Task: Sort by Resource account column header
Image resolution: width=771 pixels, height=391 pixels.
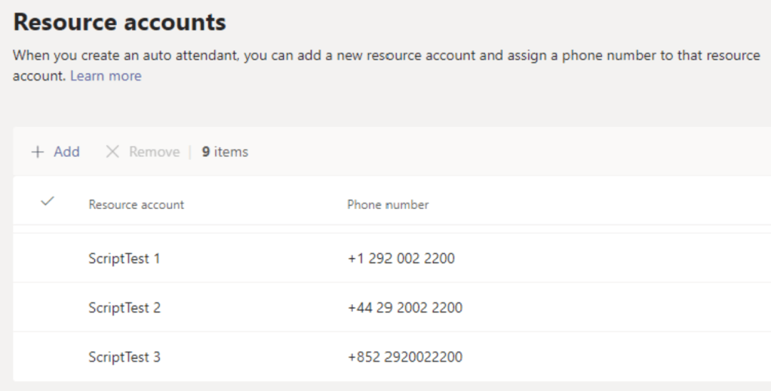Action: [x=136, y=205]
